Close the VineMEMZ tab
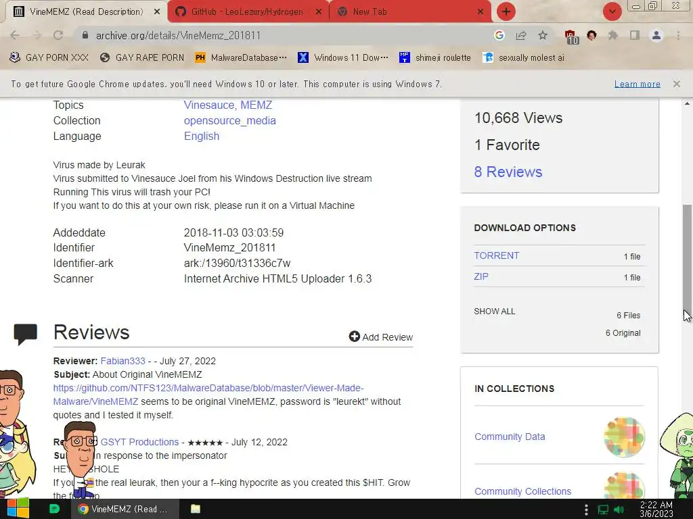 (x=157, y=12)
